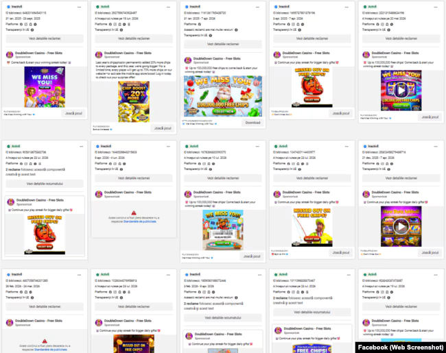Viewport: 446px width, 353px height.
Task: Open three-dot menu on ad dated 3 feb. 2026
Action: (x=259, y=275)
